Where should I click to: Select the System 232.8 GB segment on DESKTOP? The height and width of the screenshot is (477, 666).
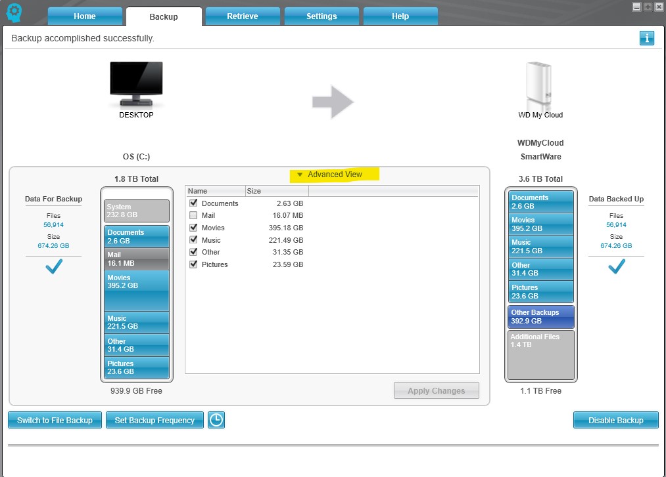(x=136, y=211)
